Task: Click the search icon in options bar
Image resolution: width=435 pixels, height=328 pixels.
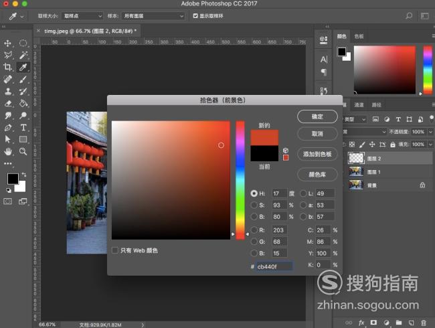Action: pyautogui.click(x=409, y=16)
